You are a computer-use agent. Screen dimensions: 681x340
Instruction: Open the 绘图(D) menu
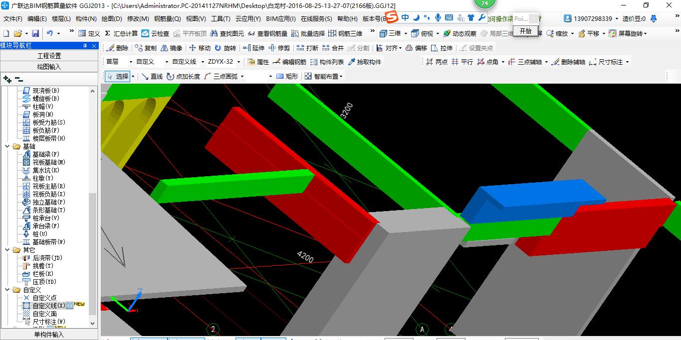tap(112, 19)
